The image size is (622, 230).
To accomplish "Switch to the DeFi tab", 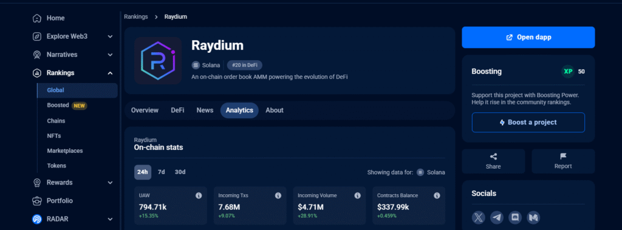I will coord(177,110).
